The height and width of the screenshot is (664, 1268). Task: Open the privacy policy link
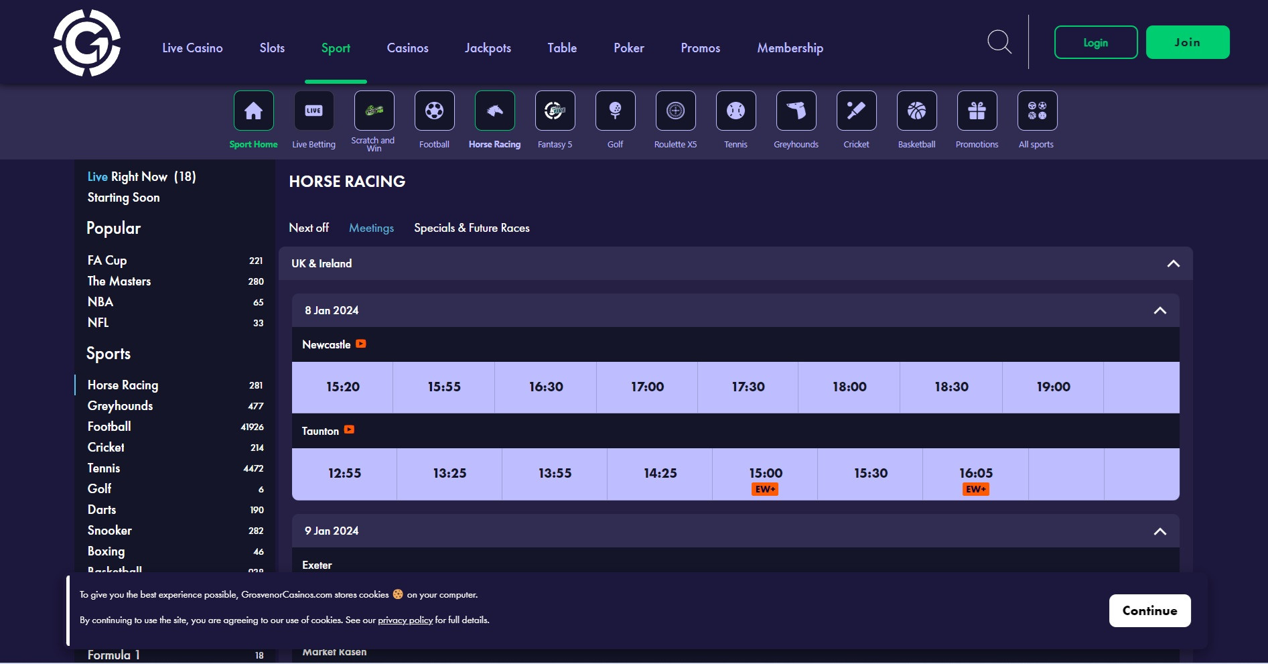tap(405, 620)
